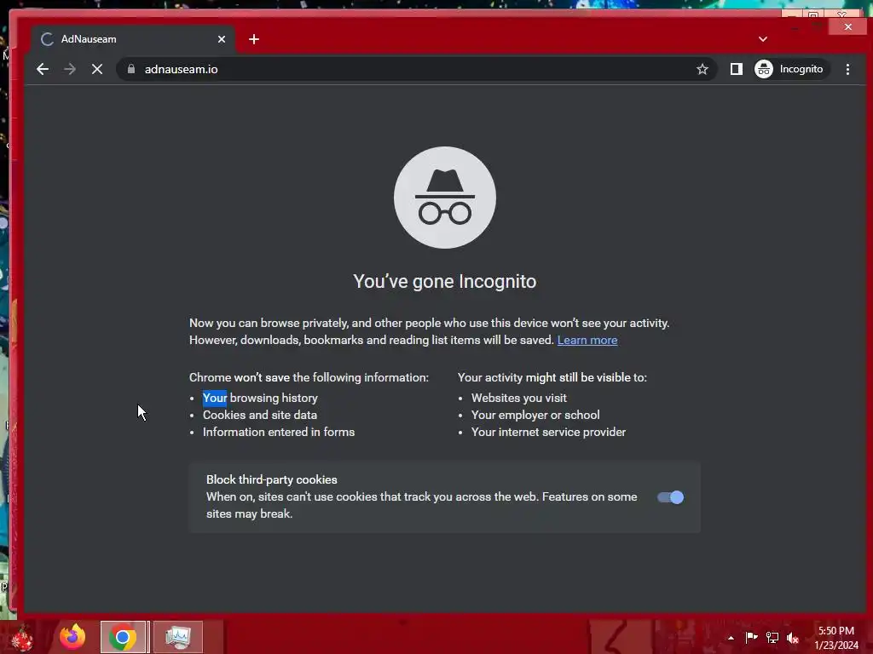Click 'Websites you visit' list item
Image resolution: width=873 pixels, height=654 pixels.
(x=519, y=398)
